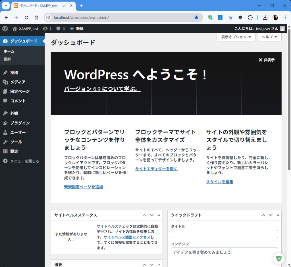Screen dimensions: 291x267
Task: Toggle クイックドラフト panel collapse triangle
Action: pos(278,215)
